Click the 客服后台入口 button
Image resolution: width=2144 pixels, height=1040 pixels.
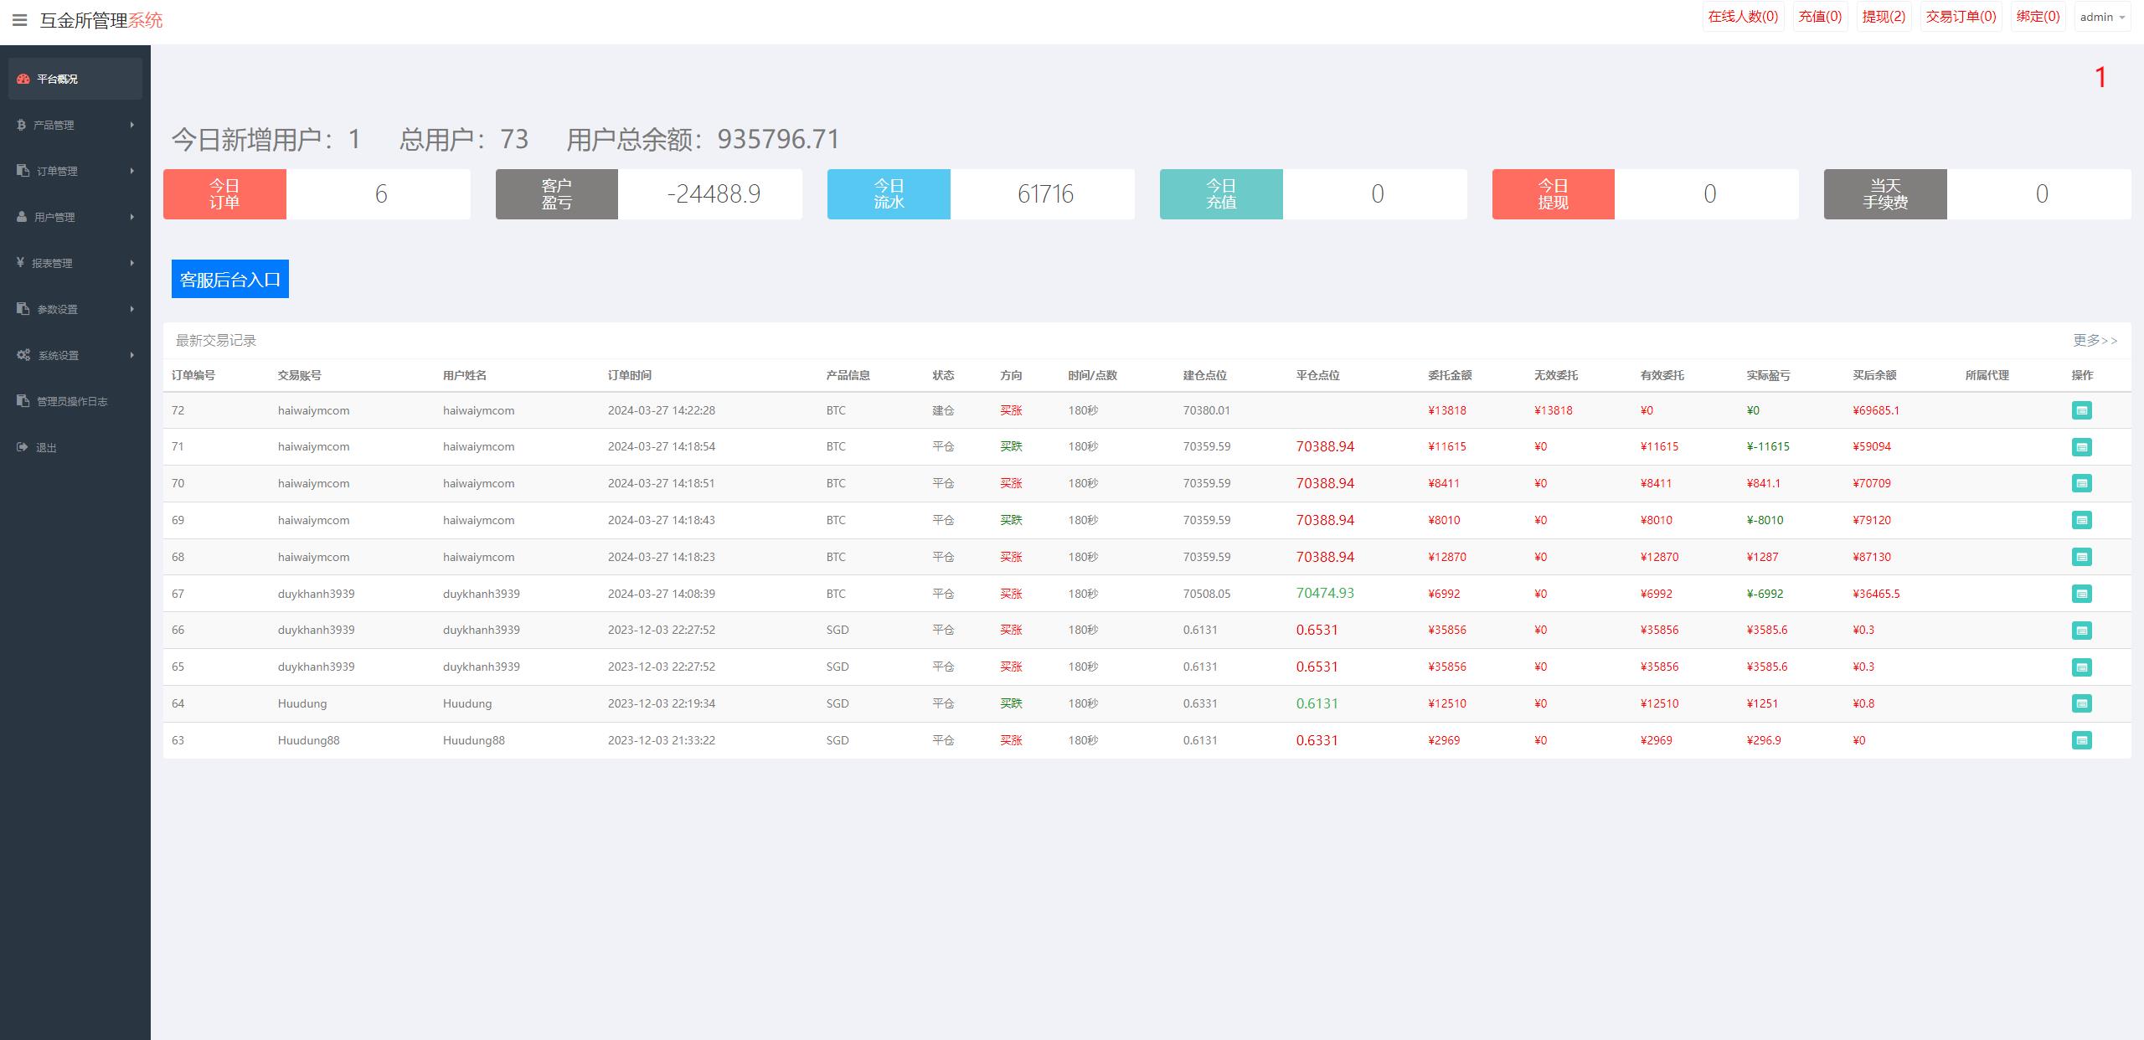pyautogui.click(x=230, y=279)
